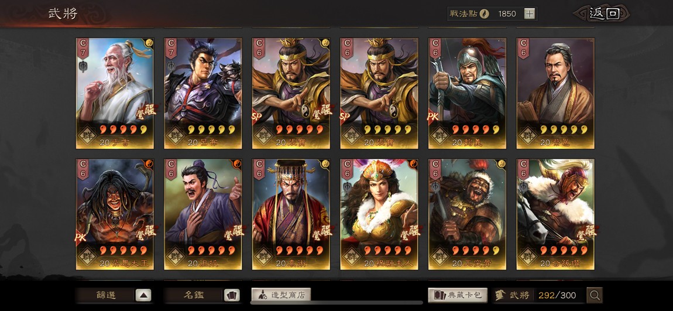The width and height of the screenshot is (673, 311).
Task: Open the 造型商店 skin shop
Action: pyautogui.click(x=281, y=295)
